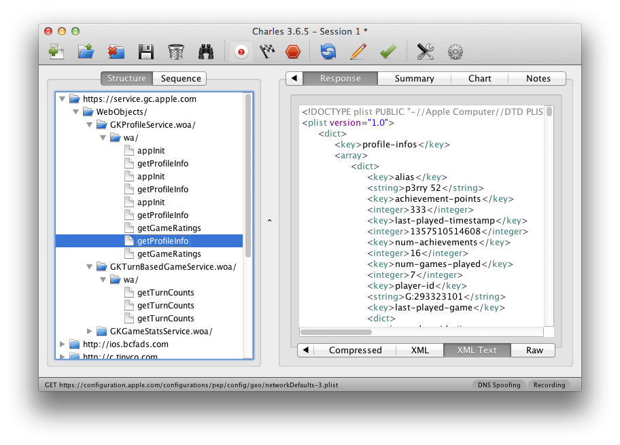
Task: Click the horizontal scrollbar in response pane
Action: (x=336, y=332)
